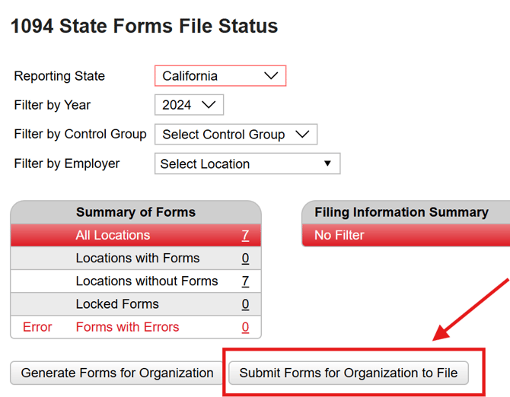
Task: Expand the Filter by Year dropdown
Action: (189, 105)
